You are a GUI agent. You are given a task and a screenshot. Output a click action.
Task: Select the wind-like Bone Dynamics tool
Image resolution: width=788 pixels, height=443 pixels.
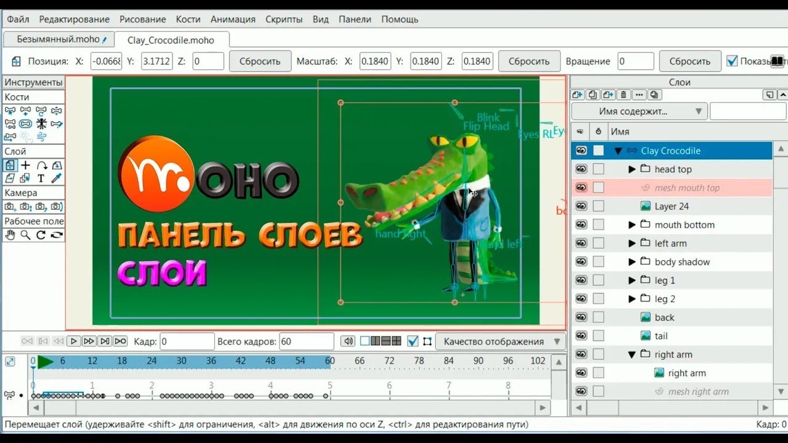(x=41, y=137)
